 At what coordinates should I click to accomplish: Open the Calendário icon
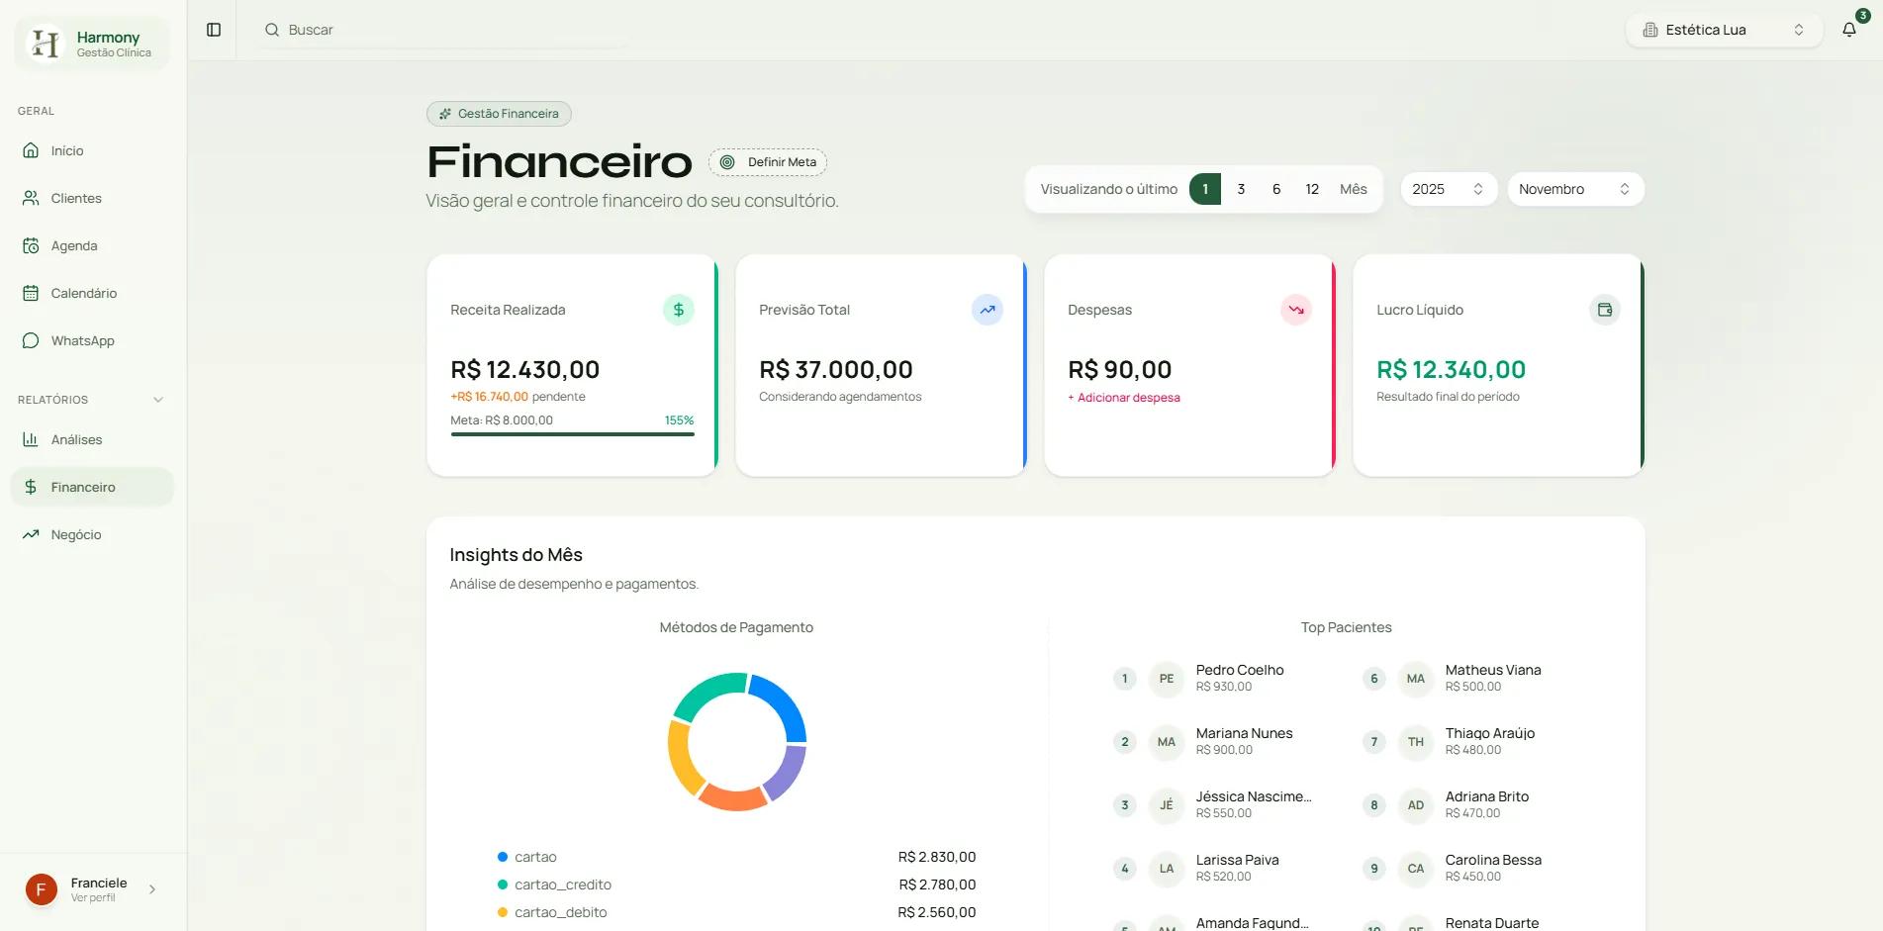[x=33, y=292]
